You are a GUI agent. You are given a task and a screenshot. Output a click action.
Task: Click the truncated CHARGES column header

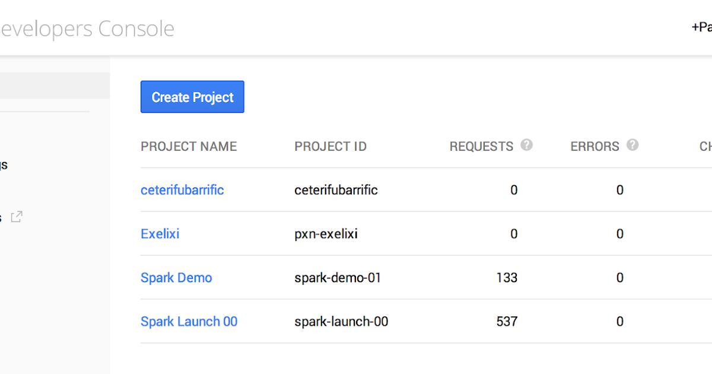point(705,145)
